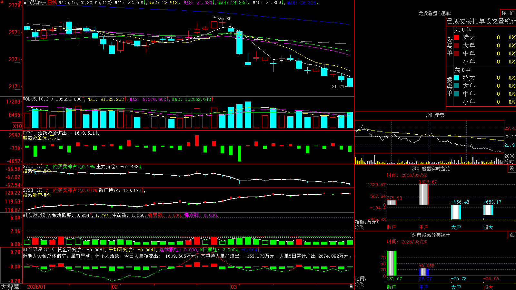This screenshot has height=290, width=516.
Task: Click the AI活跃度2 indicator label
Action: point(34,215)
